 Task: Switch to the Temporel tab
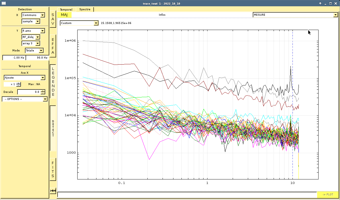66,9
